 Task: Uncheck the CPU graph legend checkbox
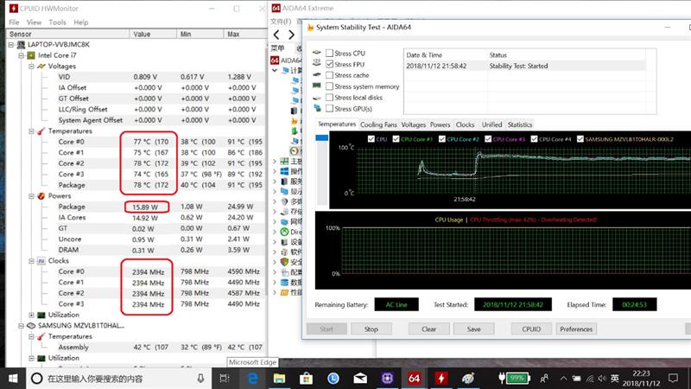point(371,139)
